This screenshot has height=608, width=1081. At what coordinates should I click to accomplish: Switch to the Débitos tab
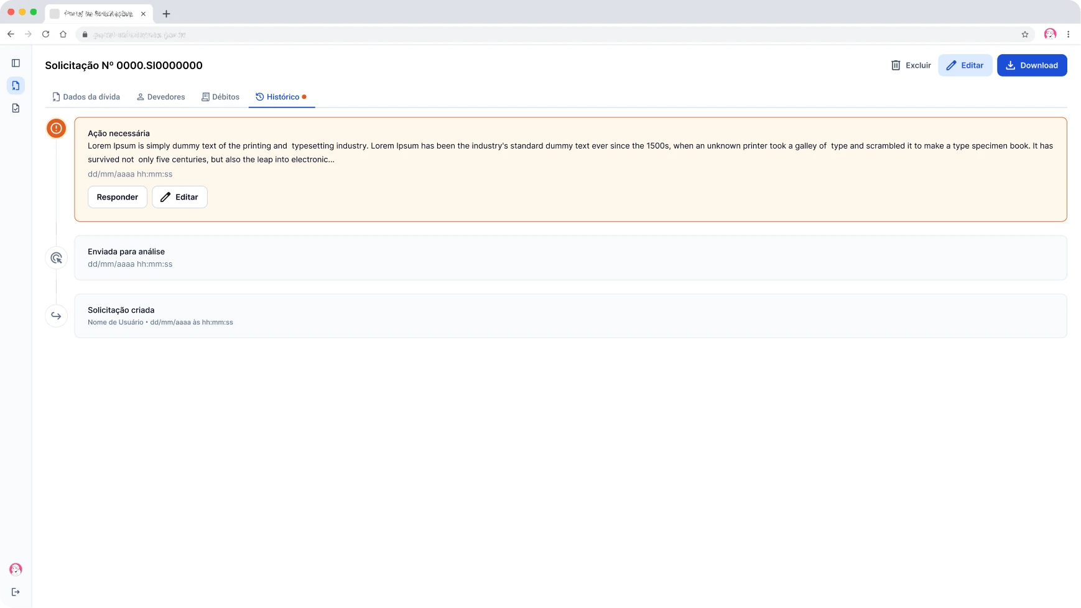click(x=220, y=97)
